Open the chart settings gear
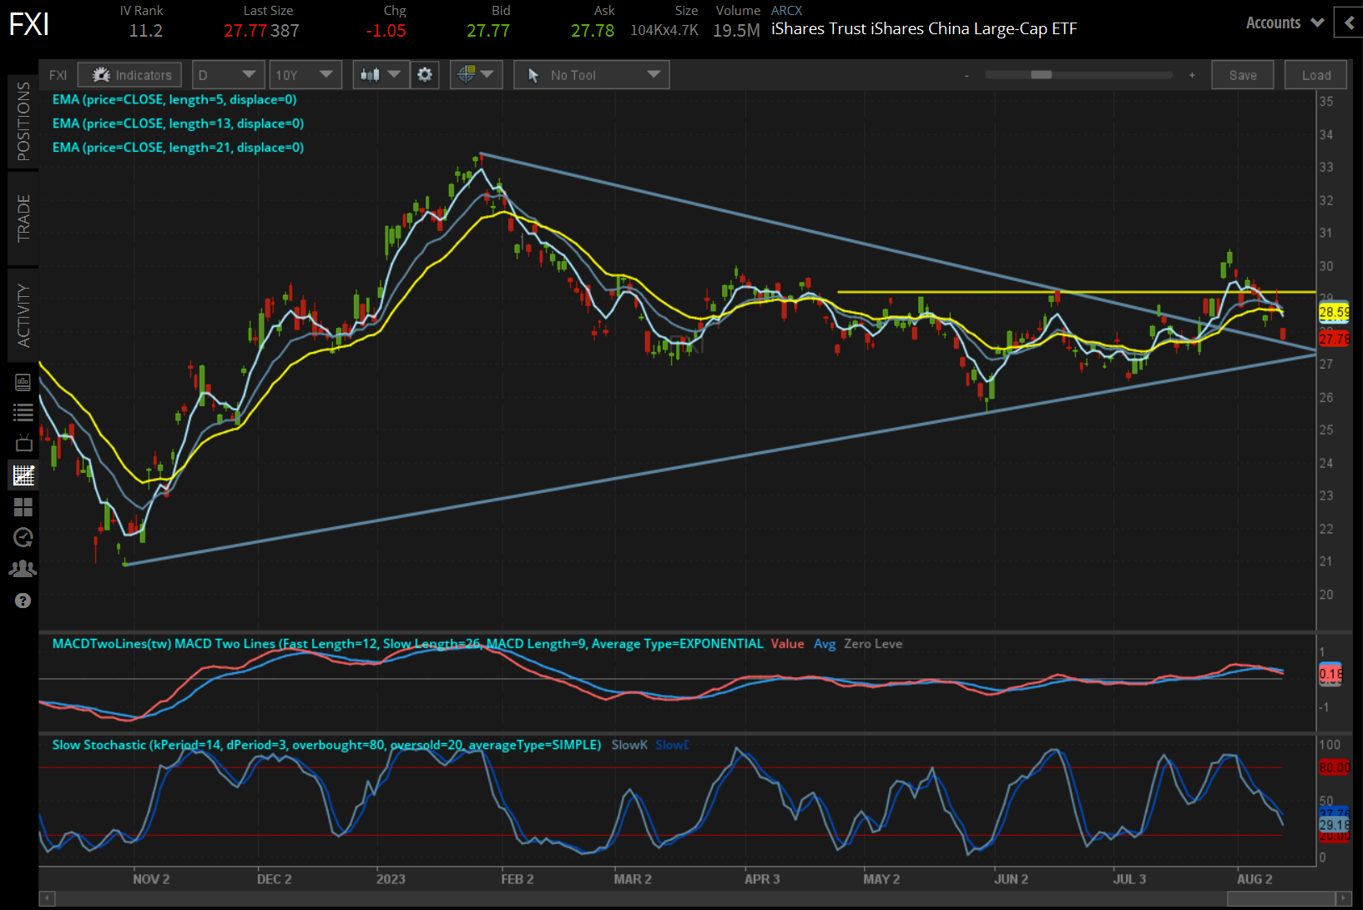The image size is (1363, 910). [425, 75]
